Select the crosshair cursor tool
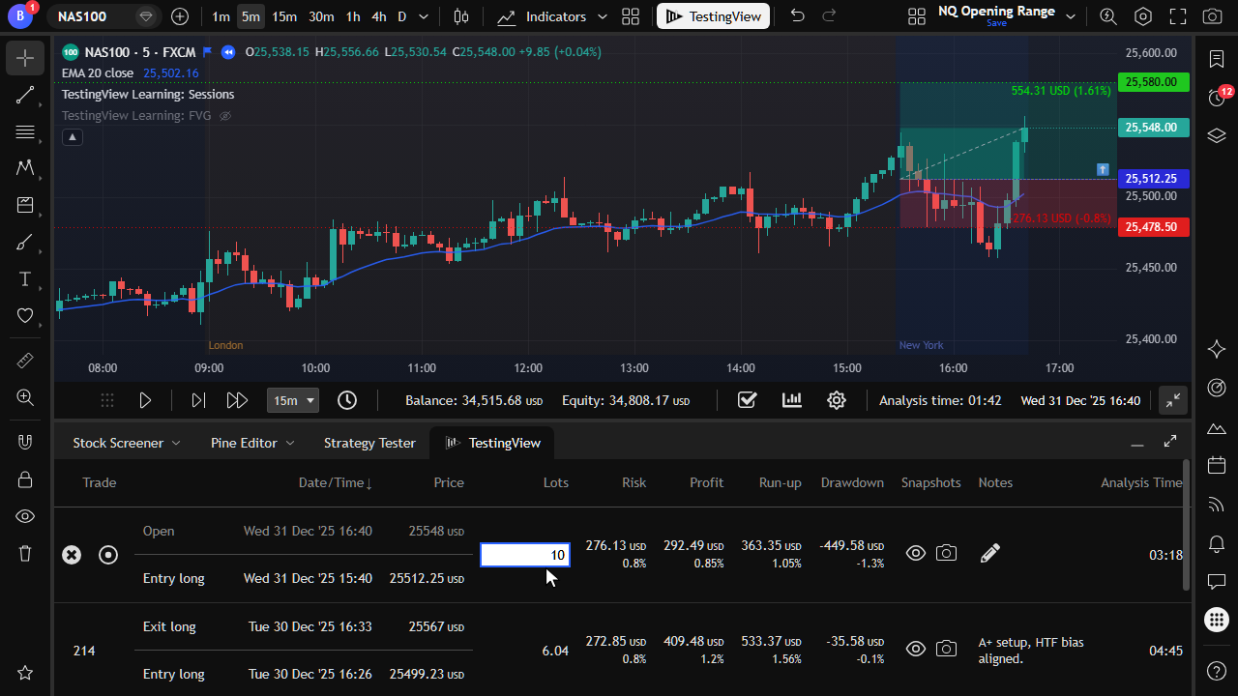The width and height of the screenshot is (1238, 696). [25, 58]
